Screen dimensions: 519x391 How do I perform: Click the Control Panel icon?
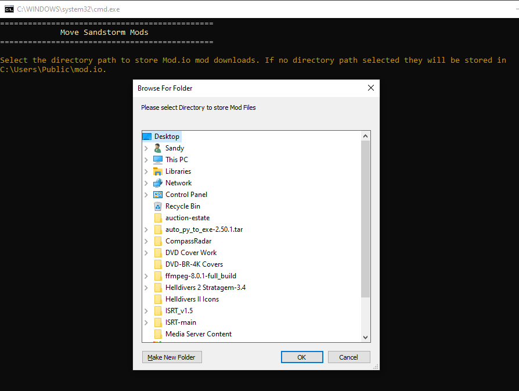point(158,195)
